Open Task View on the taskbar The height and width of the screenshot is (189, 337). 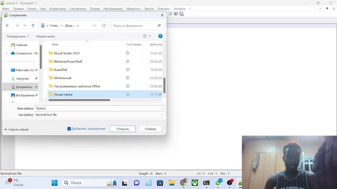(125, 183)
